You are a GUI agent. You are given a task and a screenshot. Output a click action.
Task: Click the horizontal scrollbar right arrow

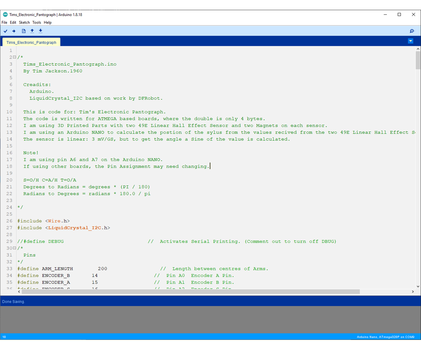click(413, 292)
